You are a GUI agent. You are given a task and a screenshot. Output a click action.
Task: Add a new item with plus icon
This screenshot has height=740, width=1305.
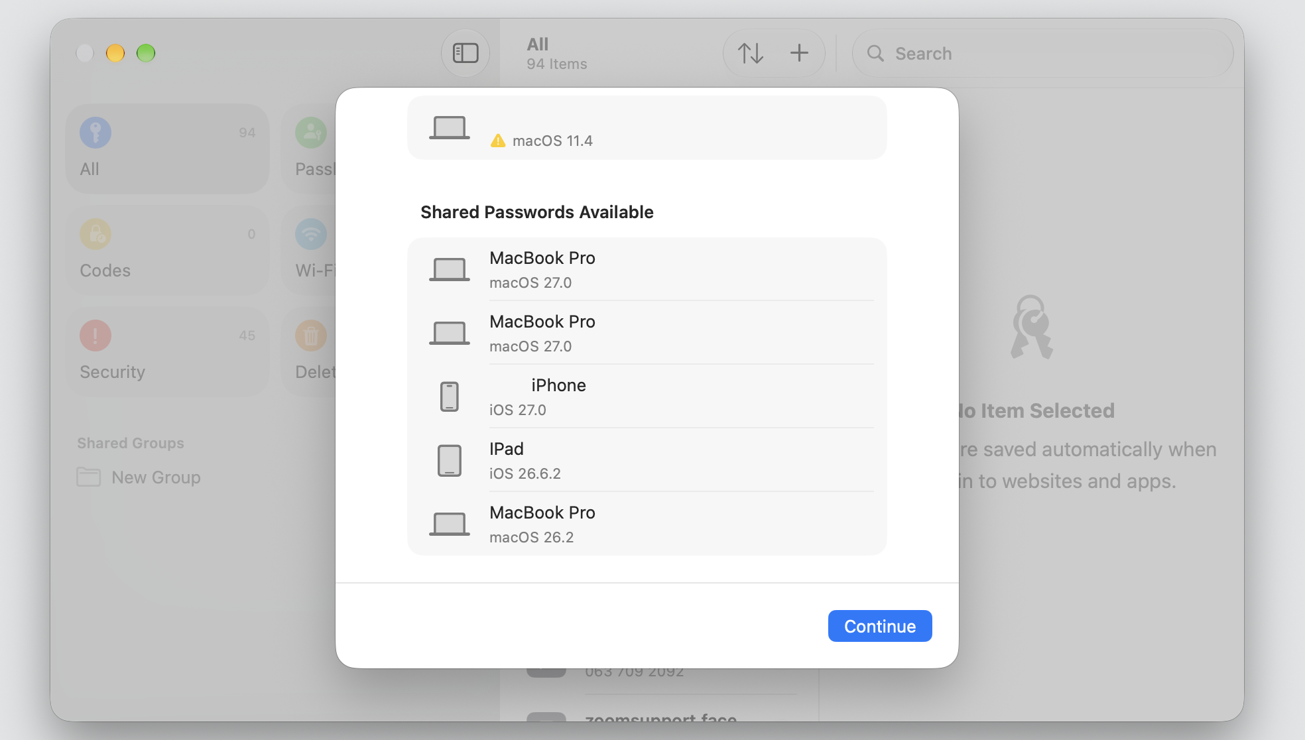(799, 53)
